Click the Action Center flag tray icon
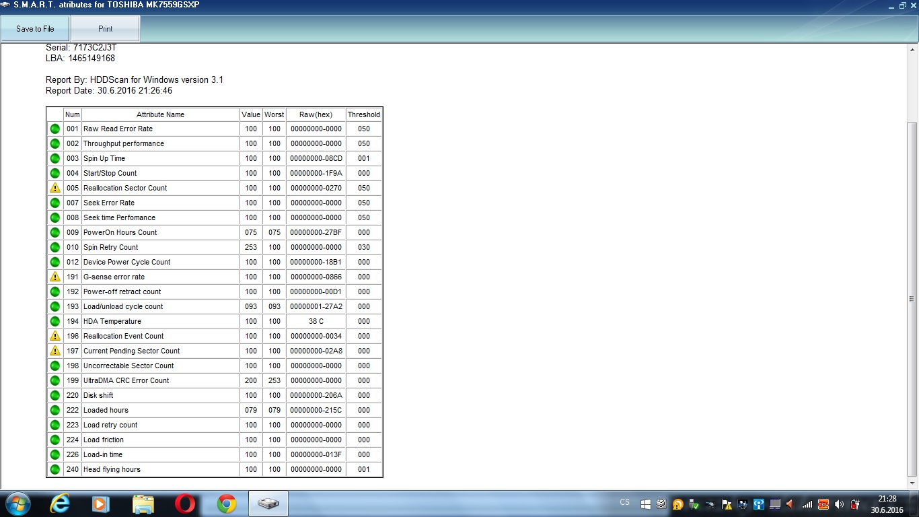 coord(727,504)
